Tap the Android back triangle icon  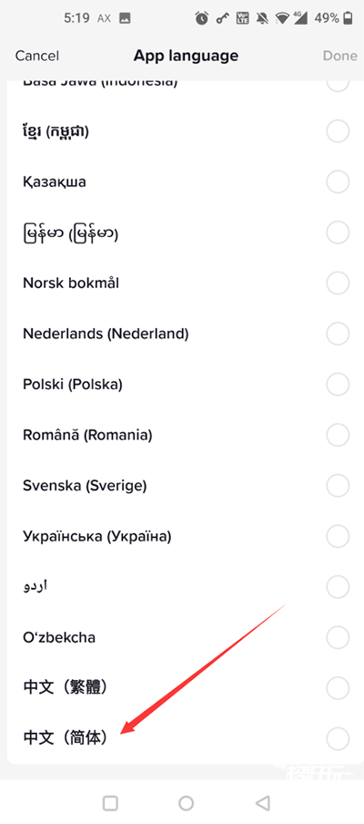click(263, 802)
